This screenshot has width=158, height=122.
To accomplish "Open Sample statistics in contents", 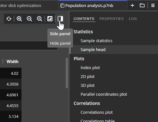I will [x=96, y=41].
